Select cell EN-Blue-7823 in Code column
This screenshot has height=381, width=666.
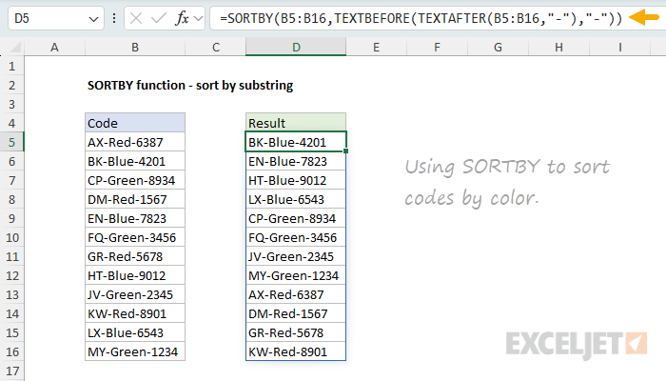click(x=135, y=218)
